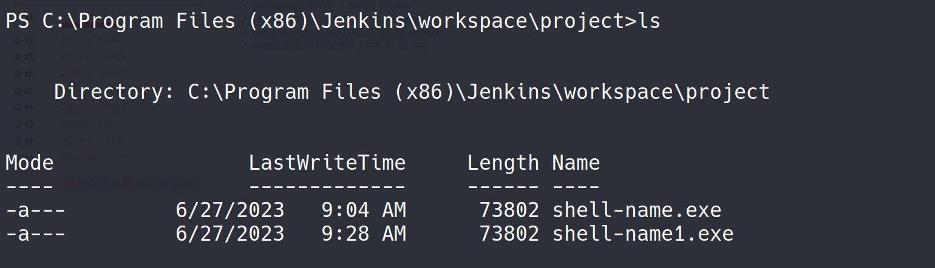
Task: Click the status ball icon for build #5
Action: click(18, 91)
